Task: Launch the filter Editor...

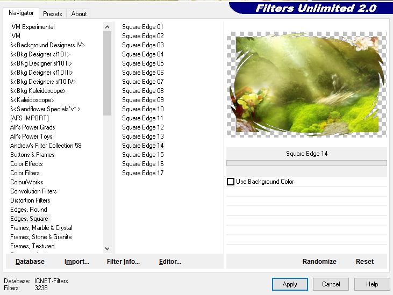Action: click(170, 262)
